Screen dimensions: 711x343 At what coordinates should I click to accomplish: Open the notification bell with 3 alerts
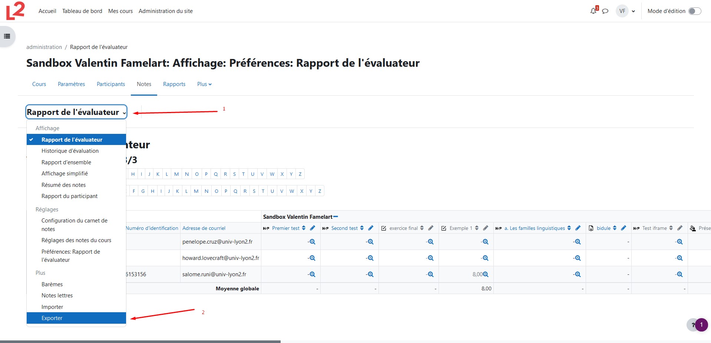593,11
